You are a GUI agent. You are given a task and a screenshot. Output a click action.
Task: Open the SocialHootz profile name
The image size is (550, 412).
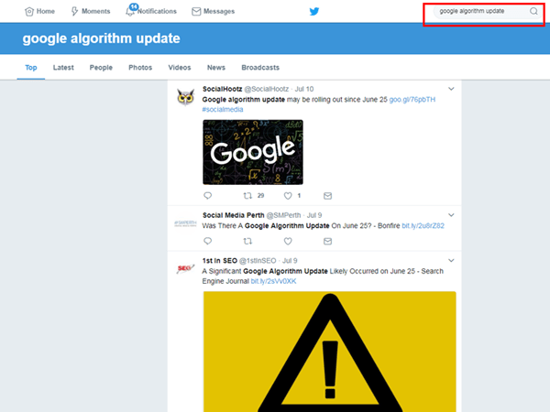click(223, 89)
